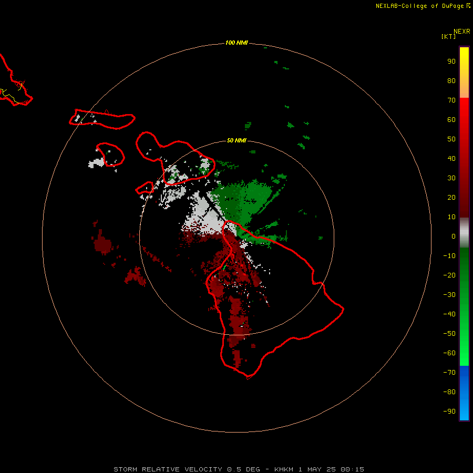Click the 60 label on the velocity scale
This screenshot has height=473, width=473.
coord(451,120)
